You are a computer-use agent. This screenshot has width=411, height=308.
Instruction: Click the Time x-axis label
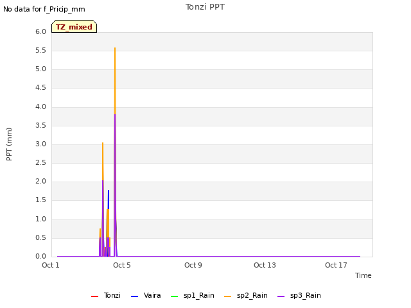click(x=363, y=275)
